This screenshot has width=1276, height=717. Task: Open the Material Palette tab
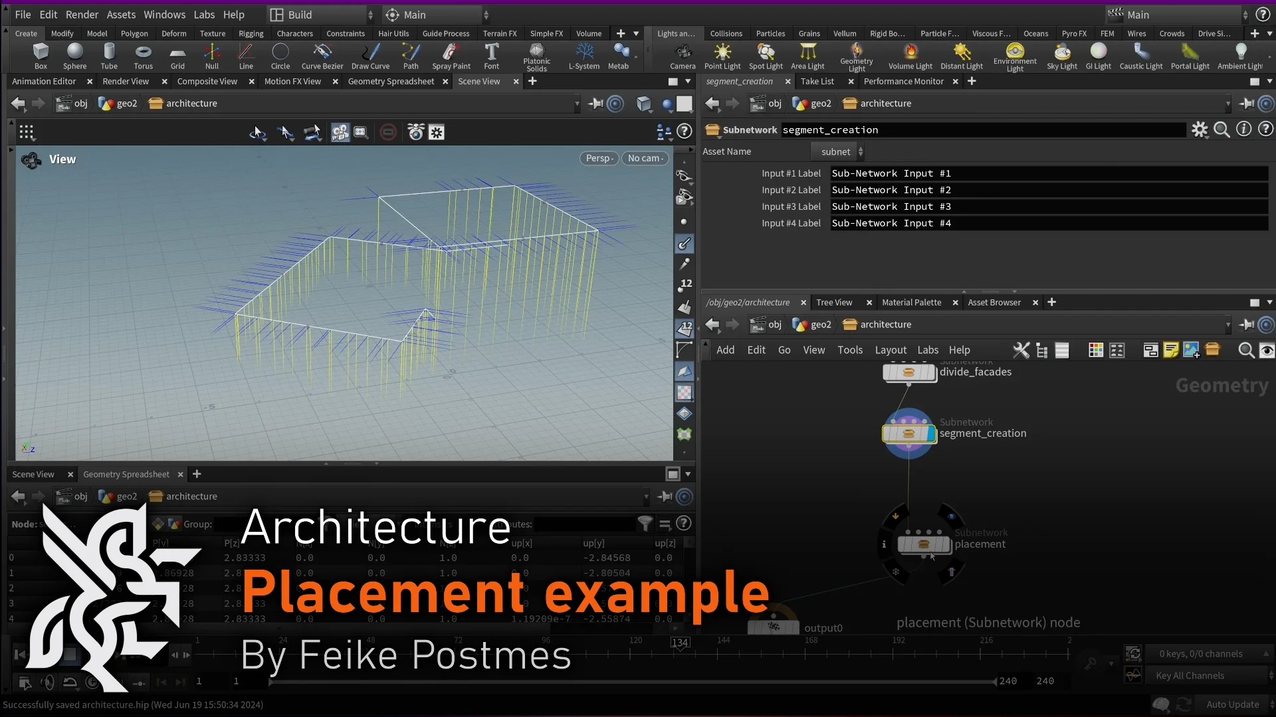tap(911, 302)
